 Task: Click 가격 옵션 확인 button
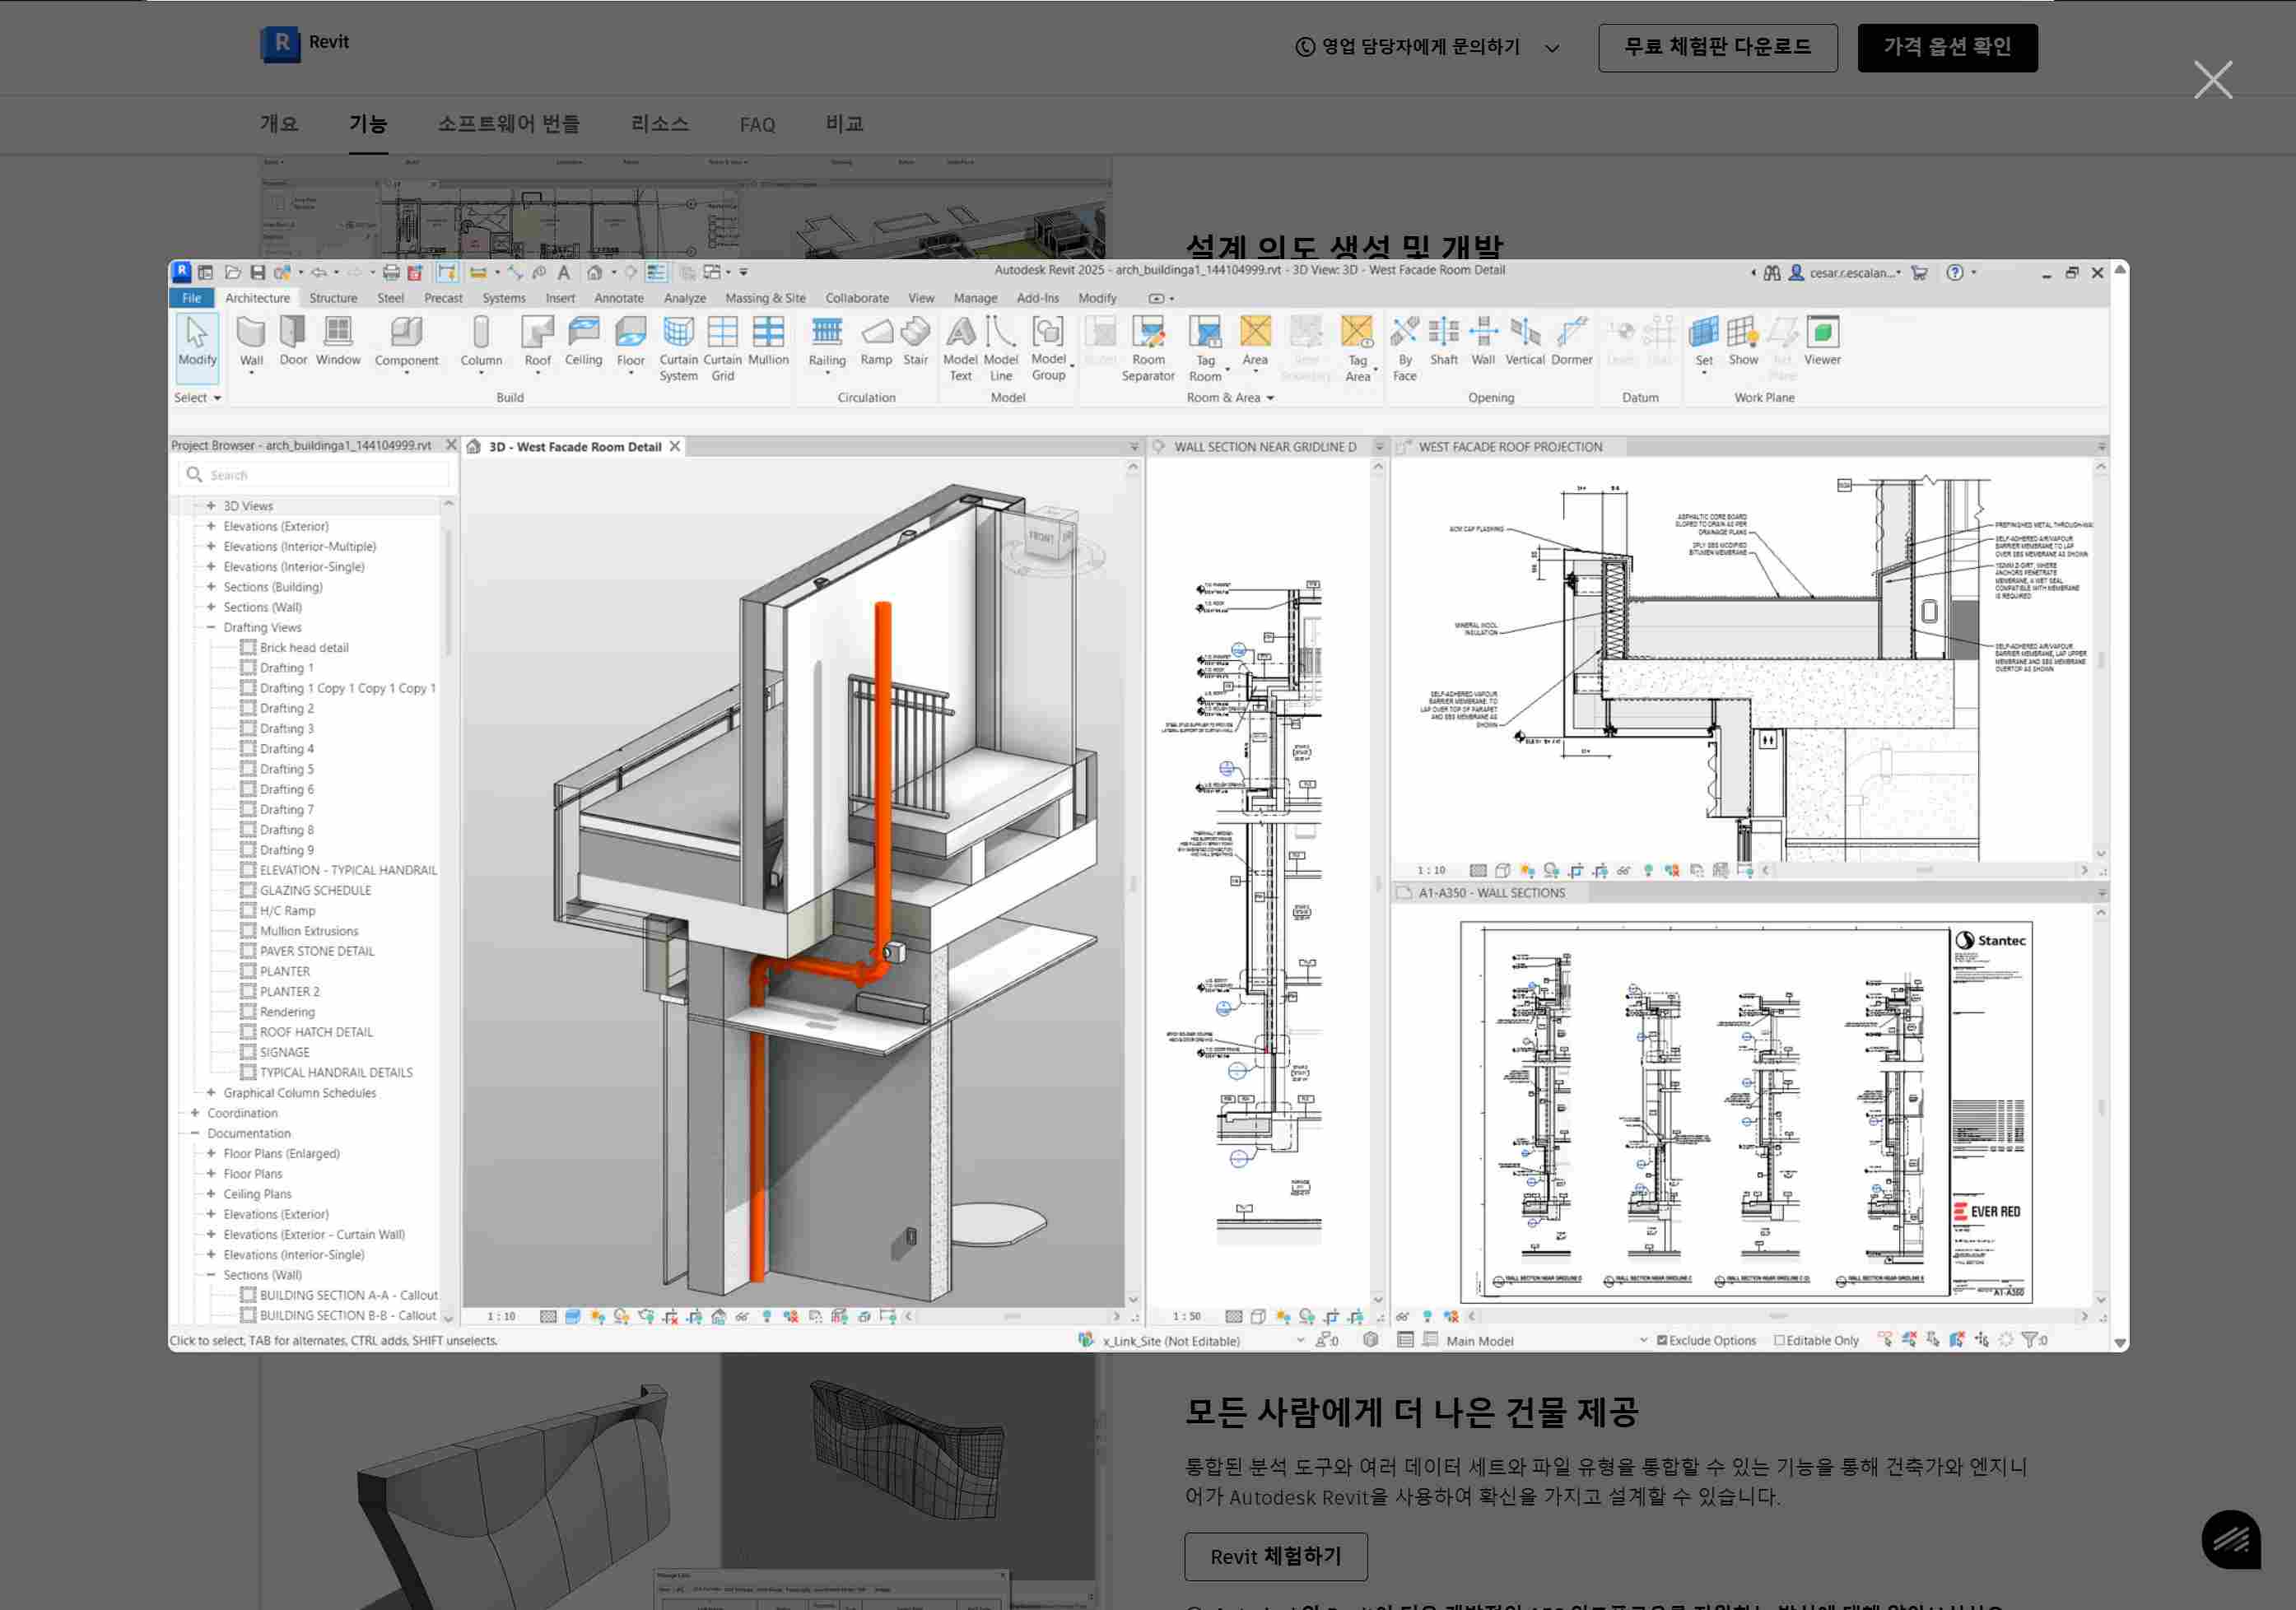(1947, 47)
